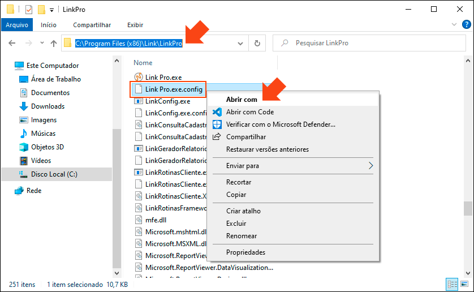This screenshot has width=474, height=292.
Task: Click the help question mark icon
Action: tap(467, 25)
